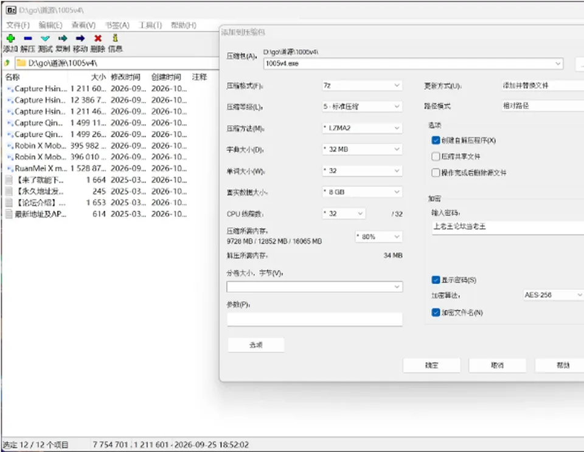Image resolution: width=584 pixels, height=452 pixels.
Task: Open the 加密算法 AES-256 dropdown
Action: tap(553, 295)
